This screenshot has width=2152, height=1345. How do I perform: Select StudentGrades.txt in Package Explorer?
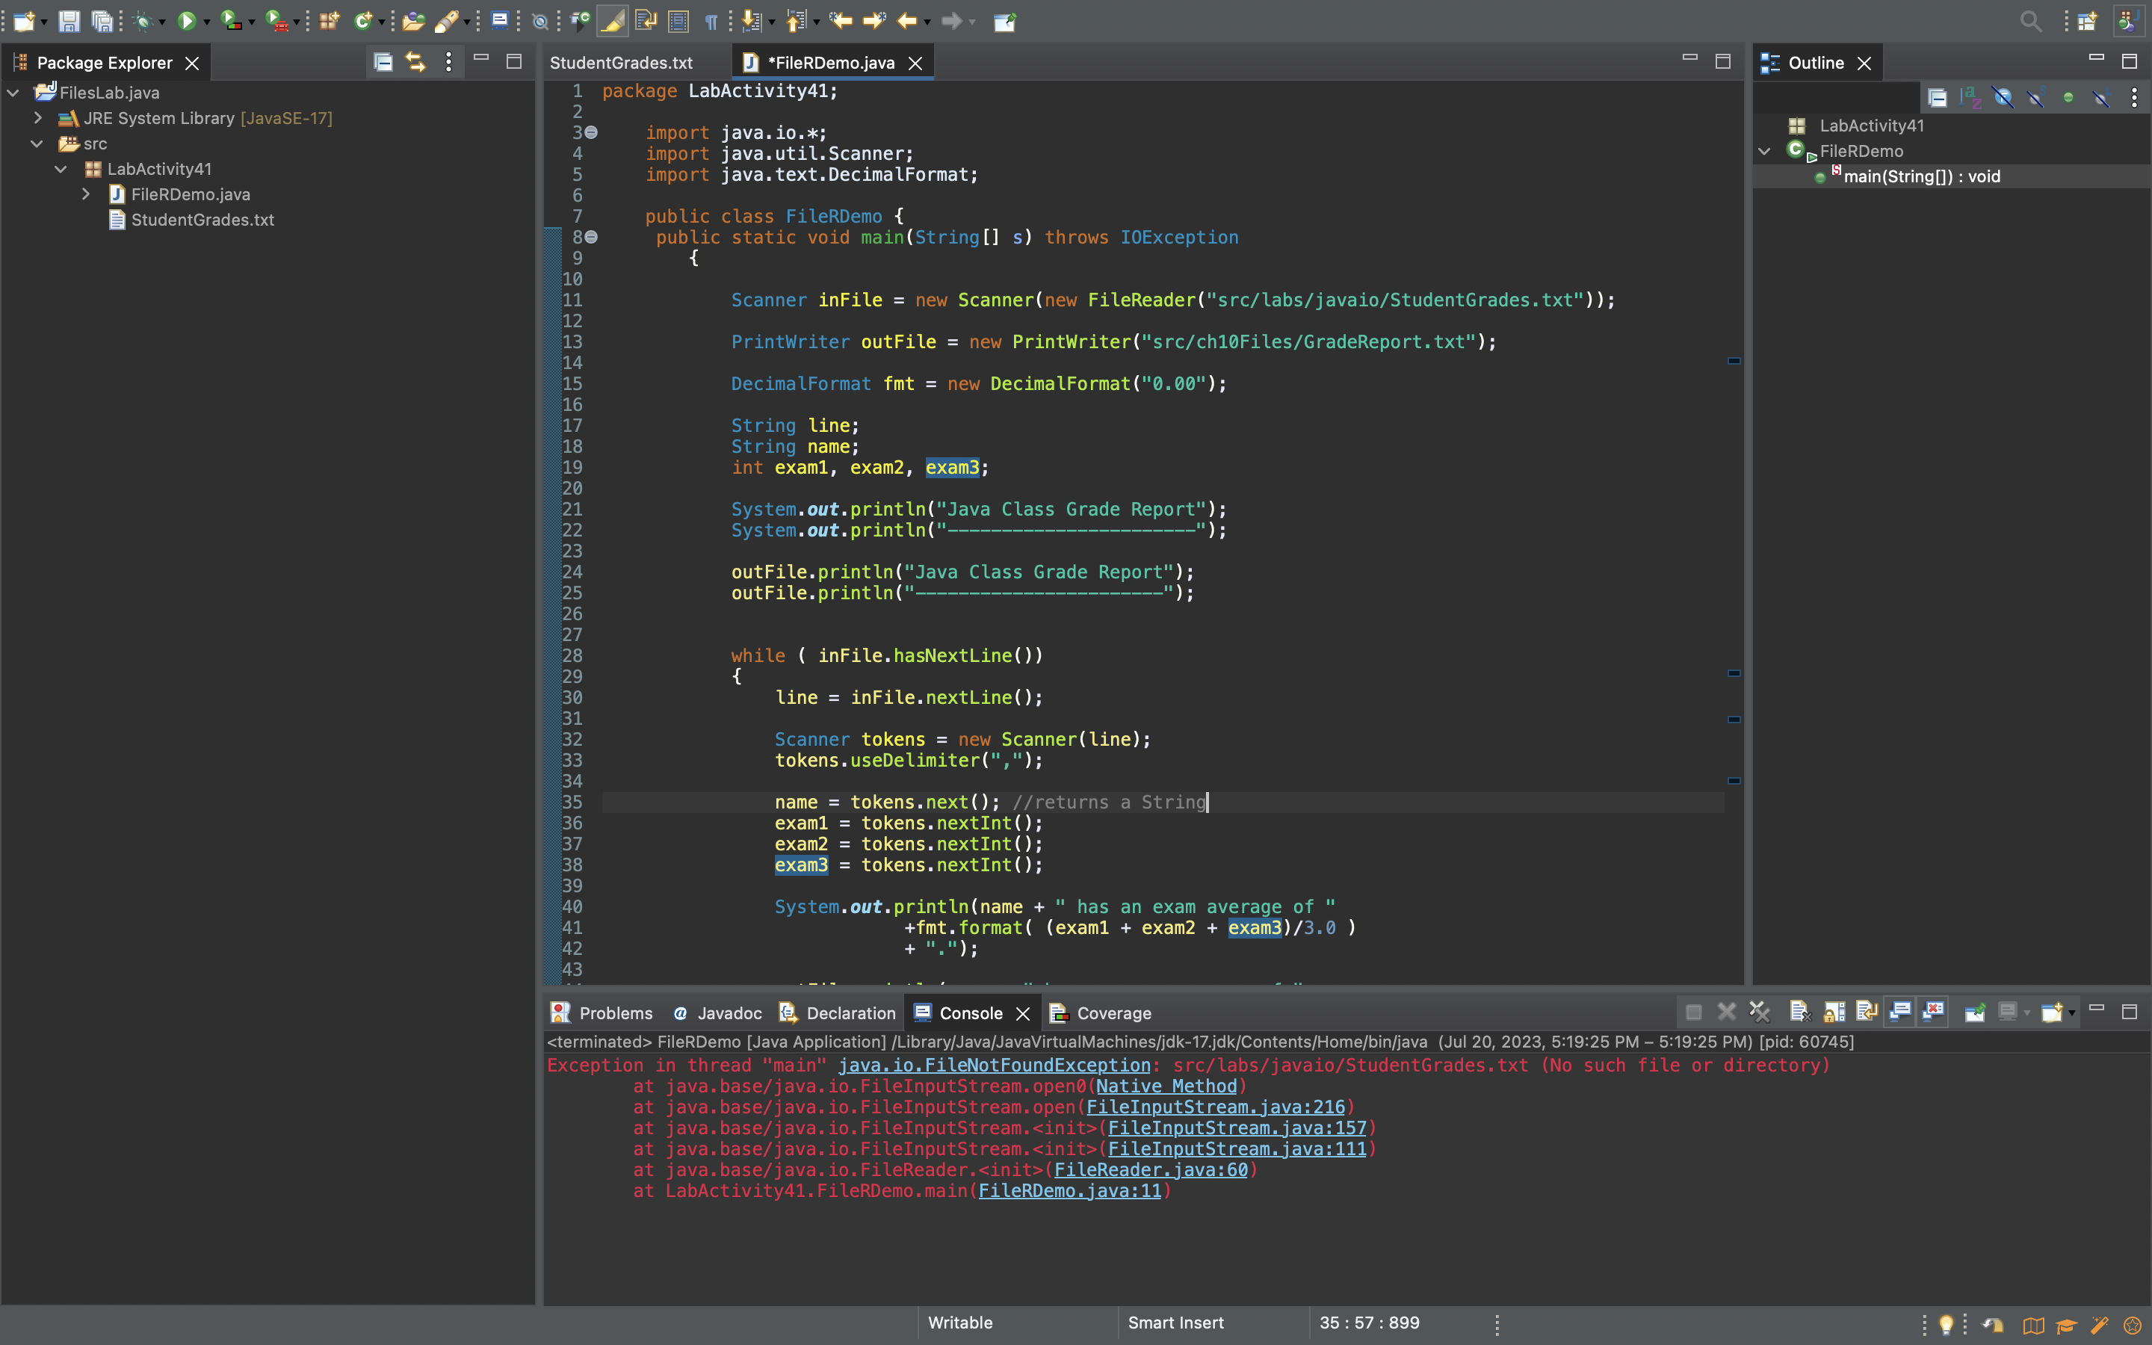(202, 220)
